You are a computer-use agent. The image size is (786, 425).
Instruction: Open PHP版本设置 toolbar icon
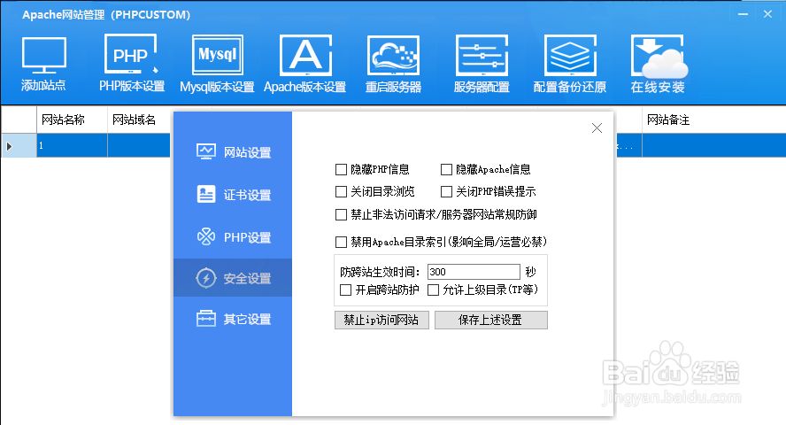(x=131, y=54)
